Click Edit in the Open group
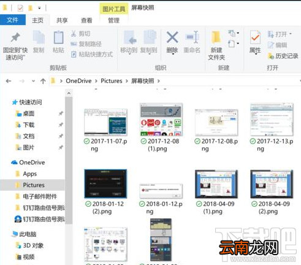301x265 pixels. pyautogui.click(x=278, y=45)
